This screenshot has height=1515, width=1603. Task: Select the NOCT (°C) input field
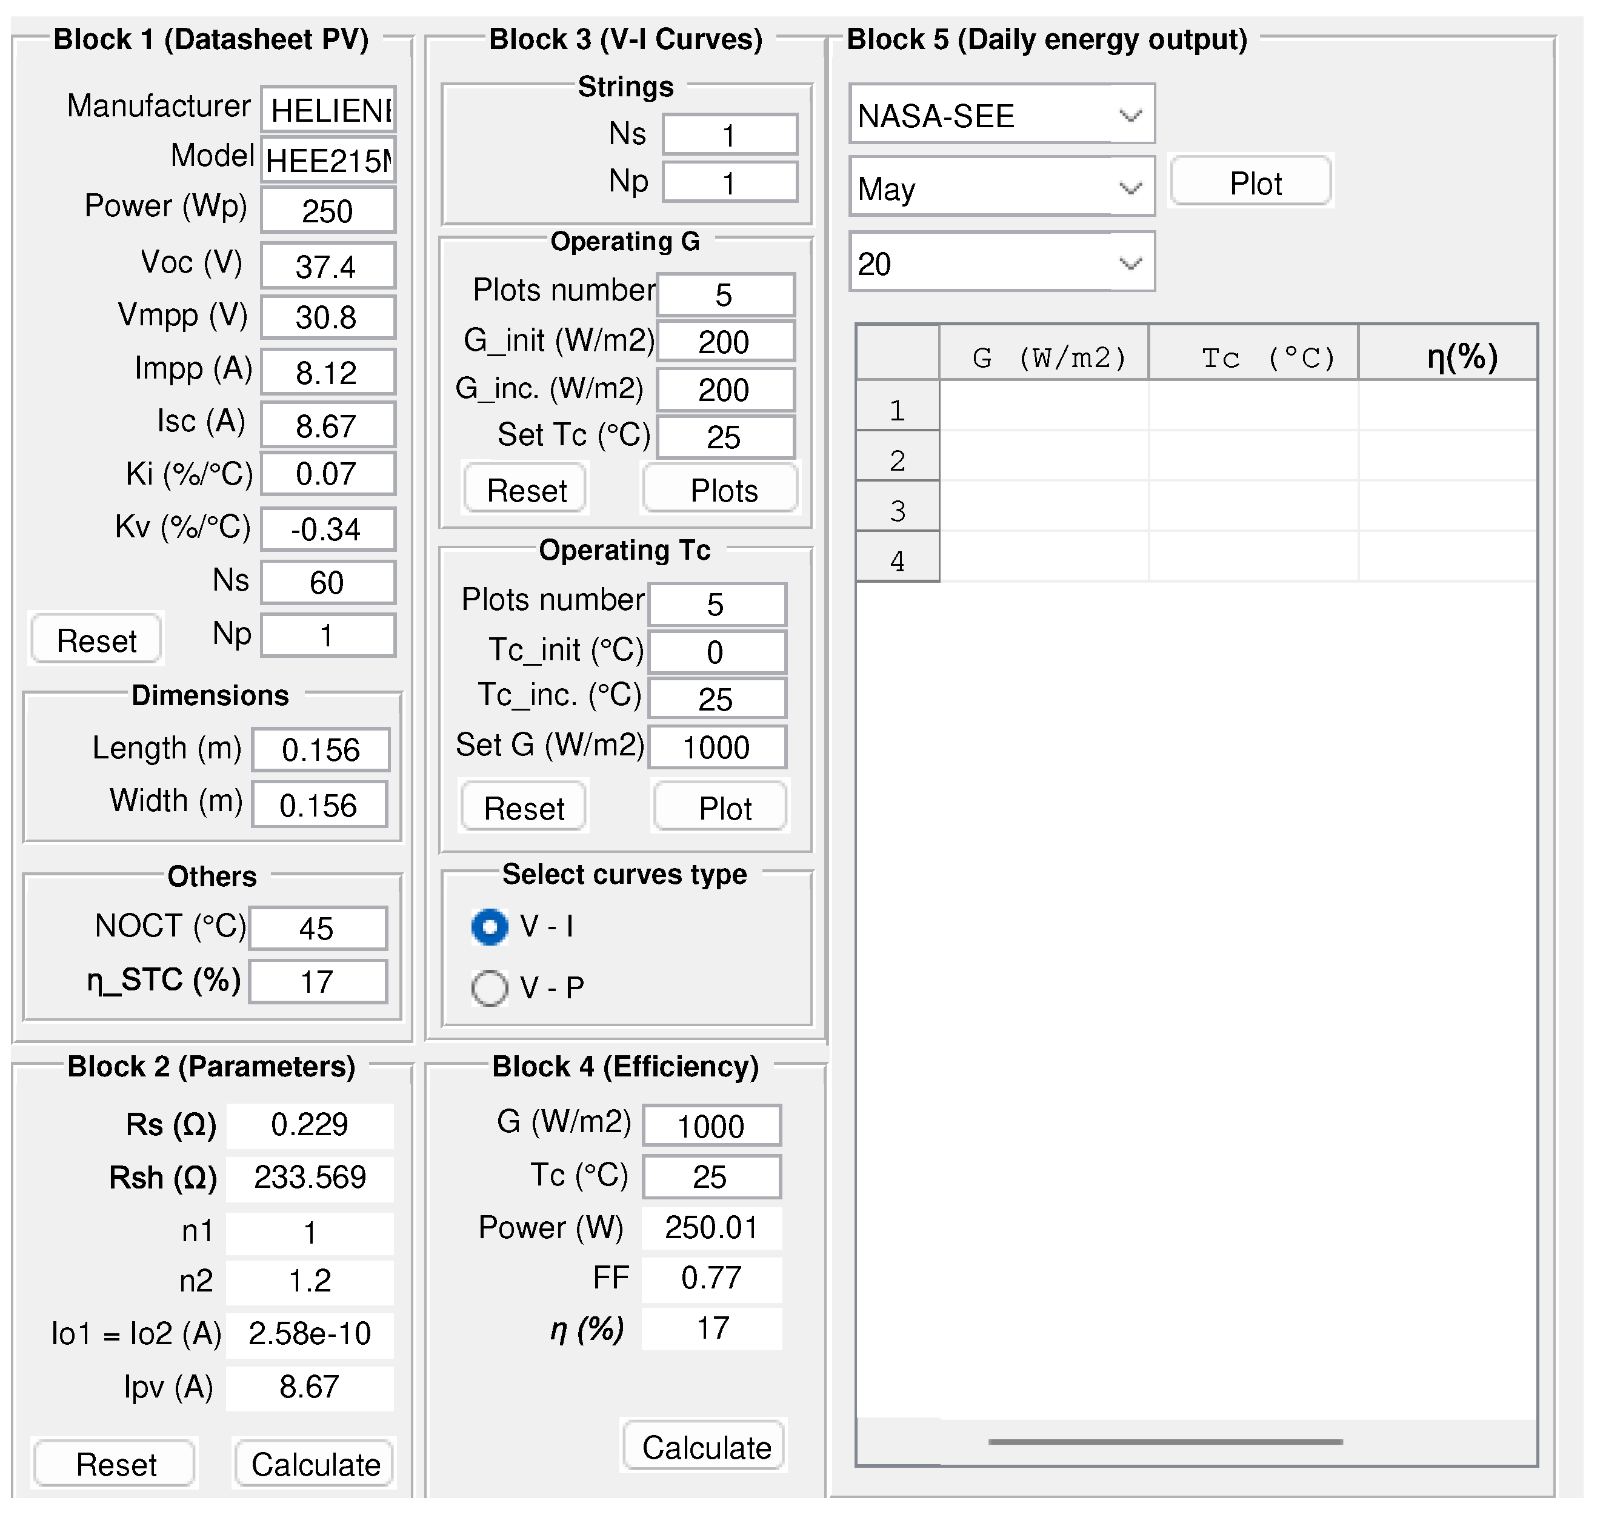tap(318, 929)
